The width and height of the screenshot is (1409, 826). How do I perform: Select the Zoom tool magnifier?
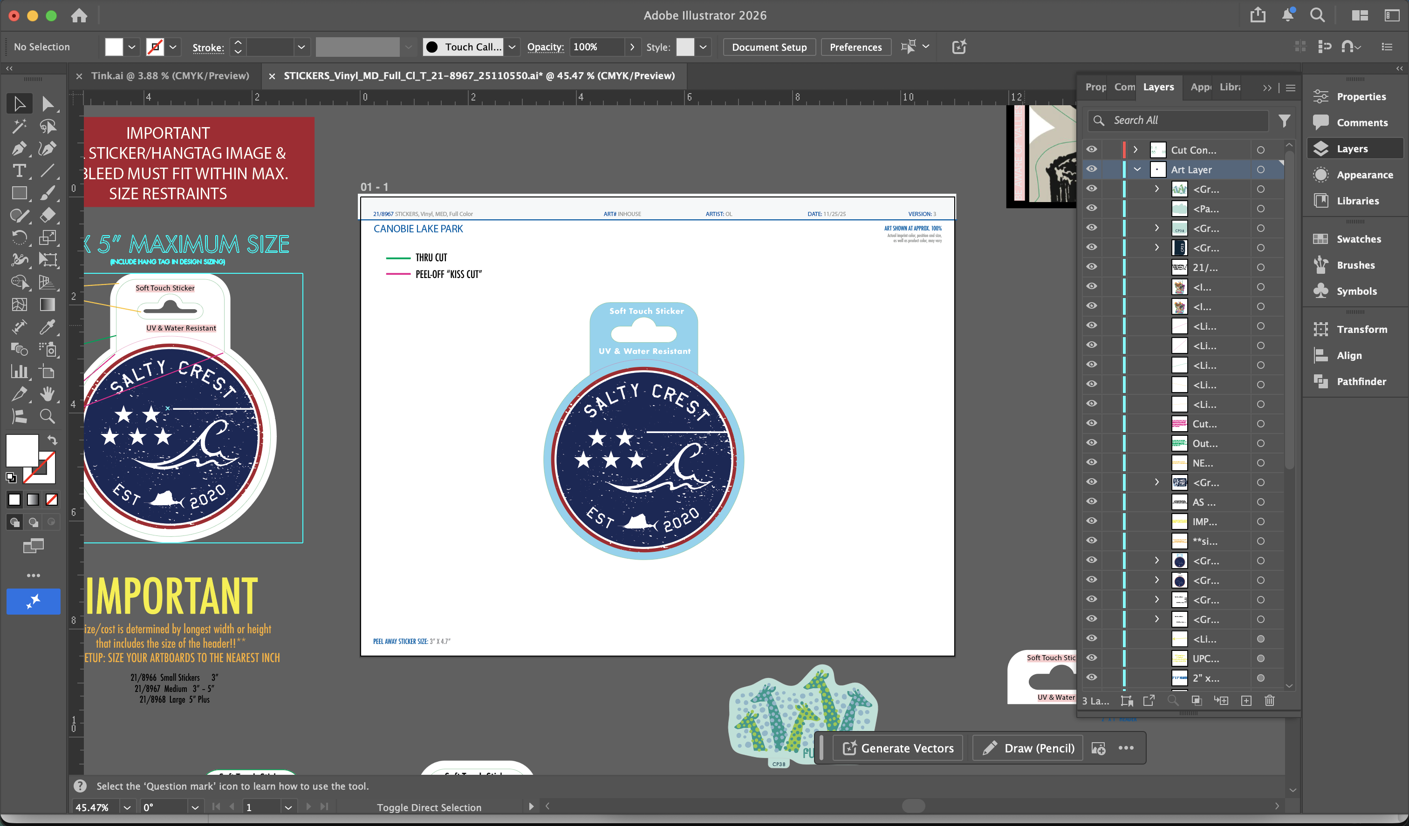coord(48,416)
